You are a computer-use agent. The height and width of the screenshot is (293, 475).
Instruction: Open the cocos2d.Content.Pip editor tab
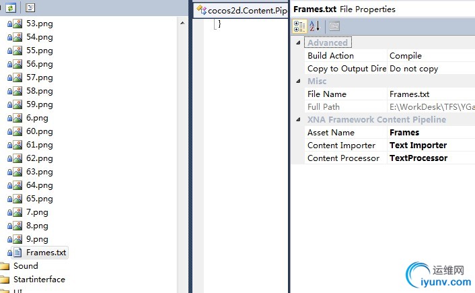[x=244, y=9]
